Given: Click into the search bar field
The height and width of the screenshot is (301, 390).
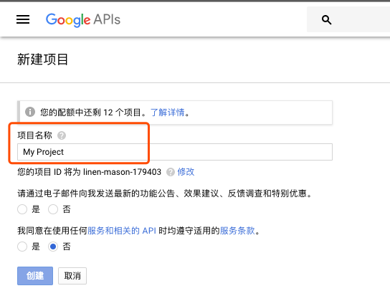Looking at the screenshot, I should tap(348, 19).
